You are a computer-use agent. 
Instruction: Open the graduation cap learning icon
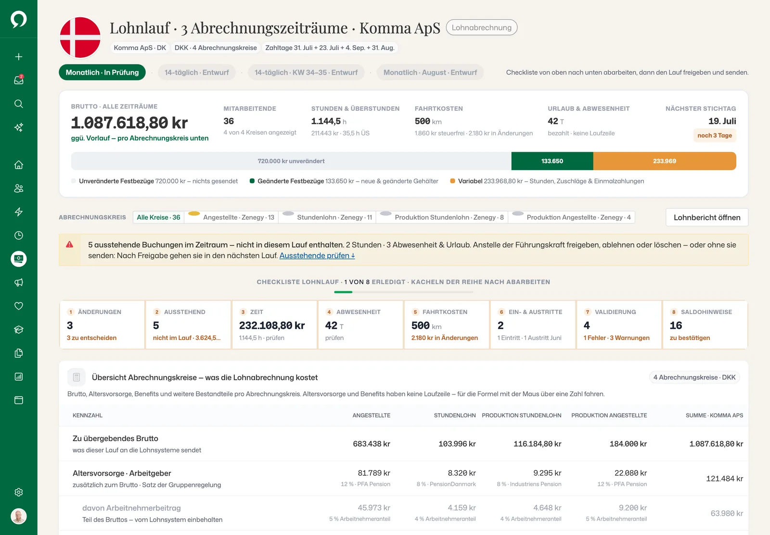[x=19, y=330]
